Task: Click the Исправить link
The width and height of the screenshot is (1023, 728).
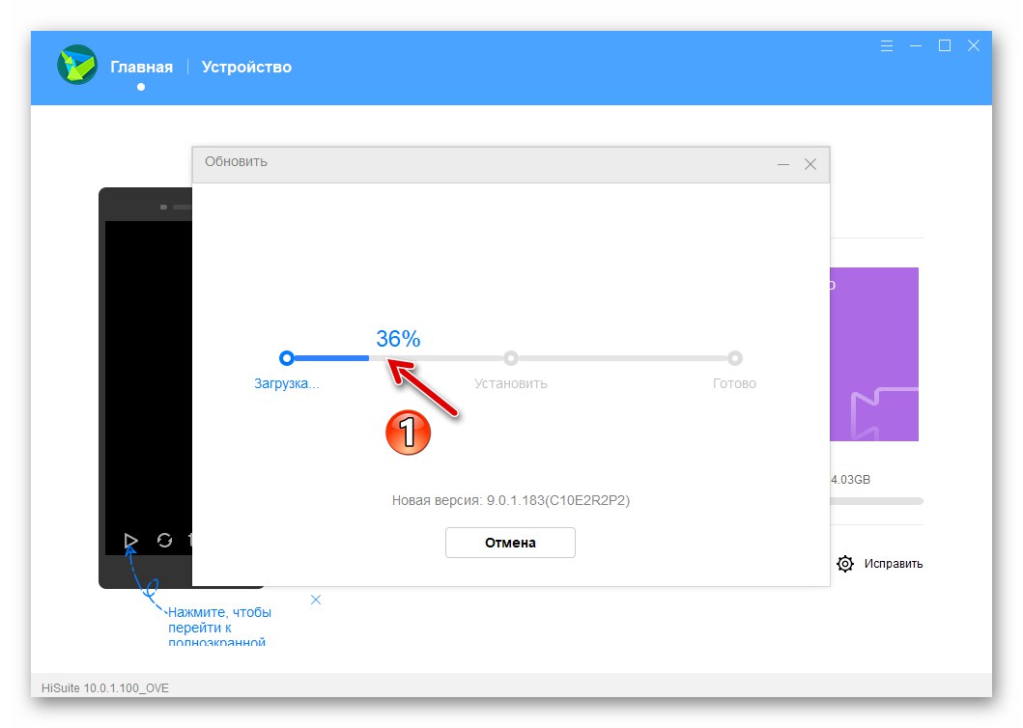Action: 894,564
